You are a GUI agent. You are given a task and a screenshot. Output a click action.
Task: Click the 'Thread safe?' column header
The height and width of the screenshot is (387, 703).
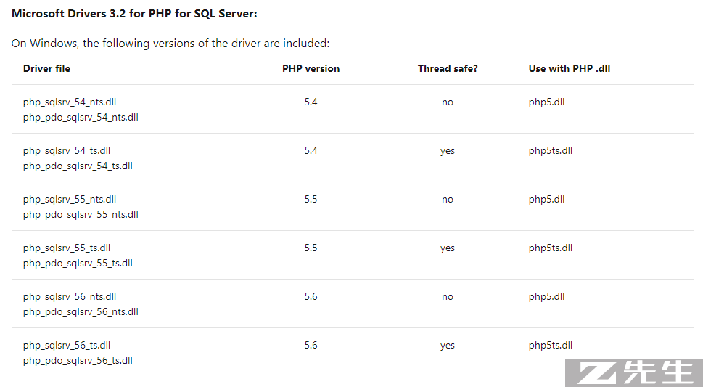[448, 69]
